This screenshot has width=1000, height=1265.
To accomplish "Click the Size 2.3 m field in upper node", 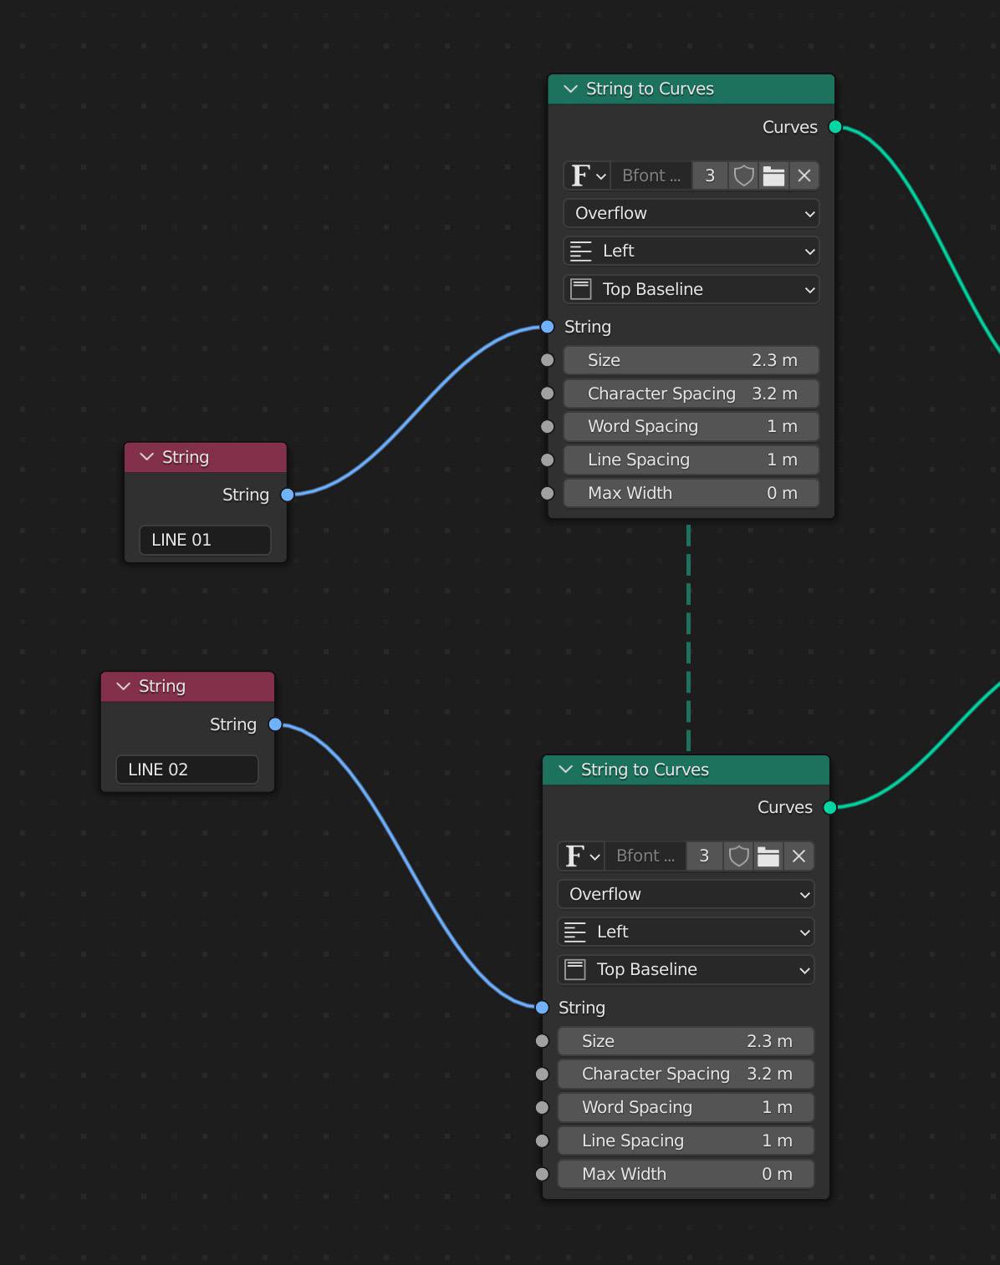I will [x=691, y=360].
